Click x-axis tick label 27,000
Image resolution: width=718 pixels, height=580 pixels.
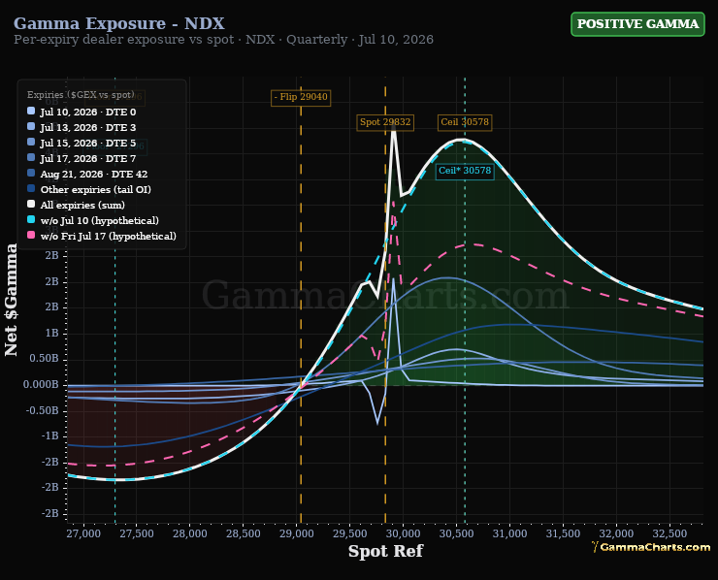[82, 533]
